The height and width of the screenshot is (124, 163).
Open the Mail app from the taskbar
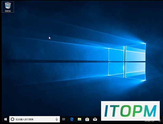[95, 119]
